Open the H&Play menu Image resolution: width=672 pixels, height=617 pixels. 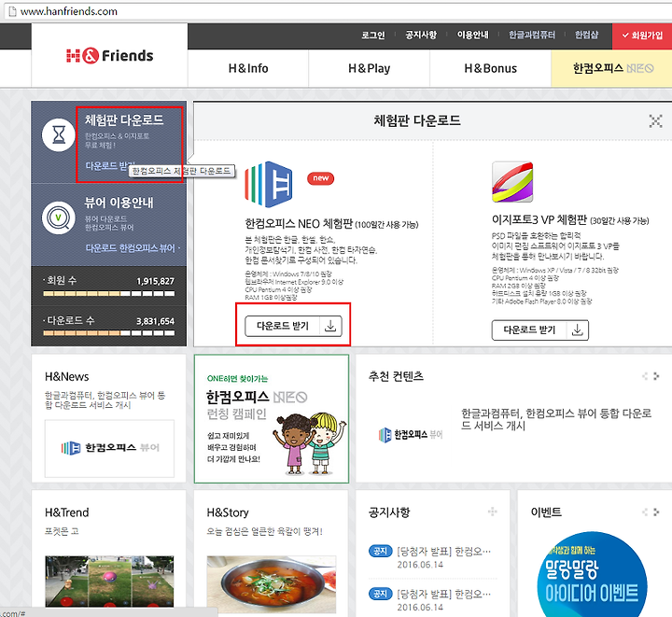pyautogui.click(x=369, y=68)
